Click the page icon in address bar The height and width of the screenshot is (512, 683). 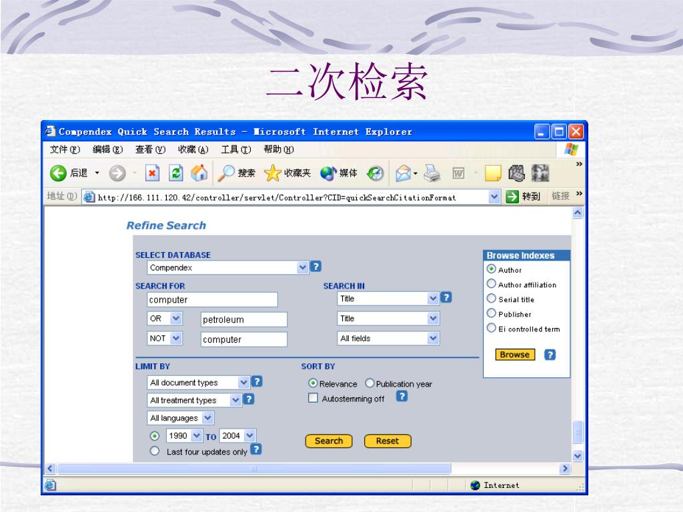89,197
